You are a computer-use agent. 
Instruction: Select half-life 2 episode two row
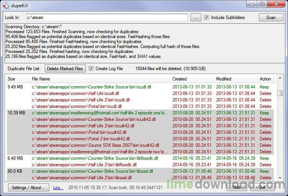tap(140, 152)
